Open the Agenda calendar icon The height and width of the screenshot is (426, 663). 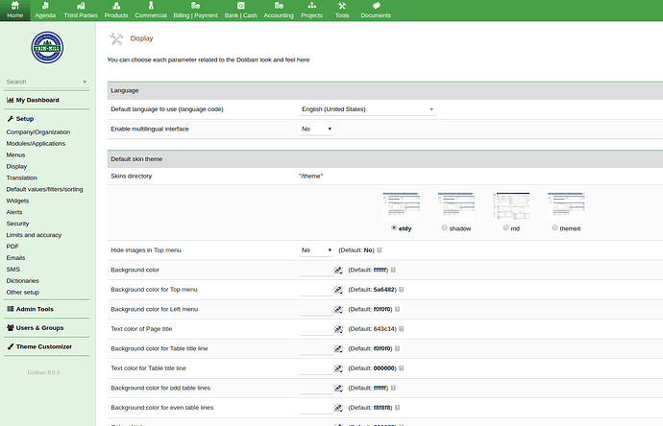[x=45, y=6]
